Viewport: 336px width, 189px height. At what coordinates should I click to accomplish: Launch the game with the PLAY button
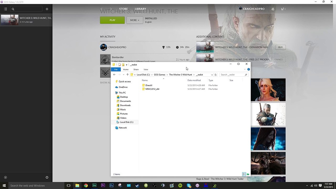click(112, 20)
